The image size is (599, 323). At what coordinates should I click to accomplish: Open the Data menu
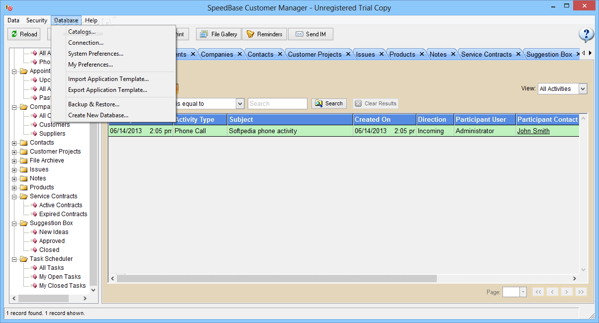tap(13, 20)
